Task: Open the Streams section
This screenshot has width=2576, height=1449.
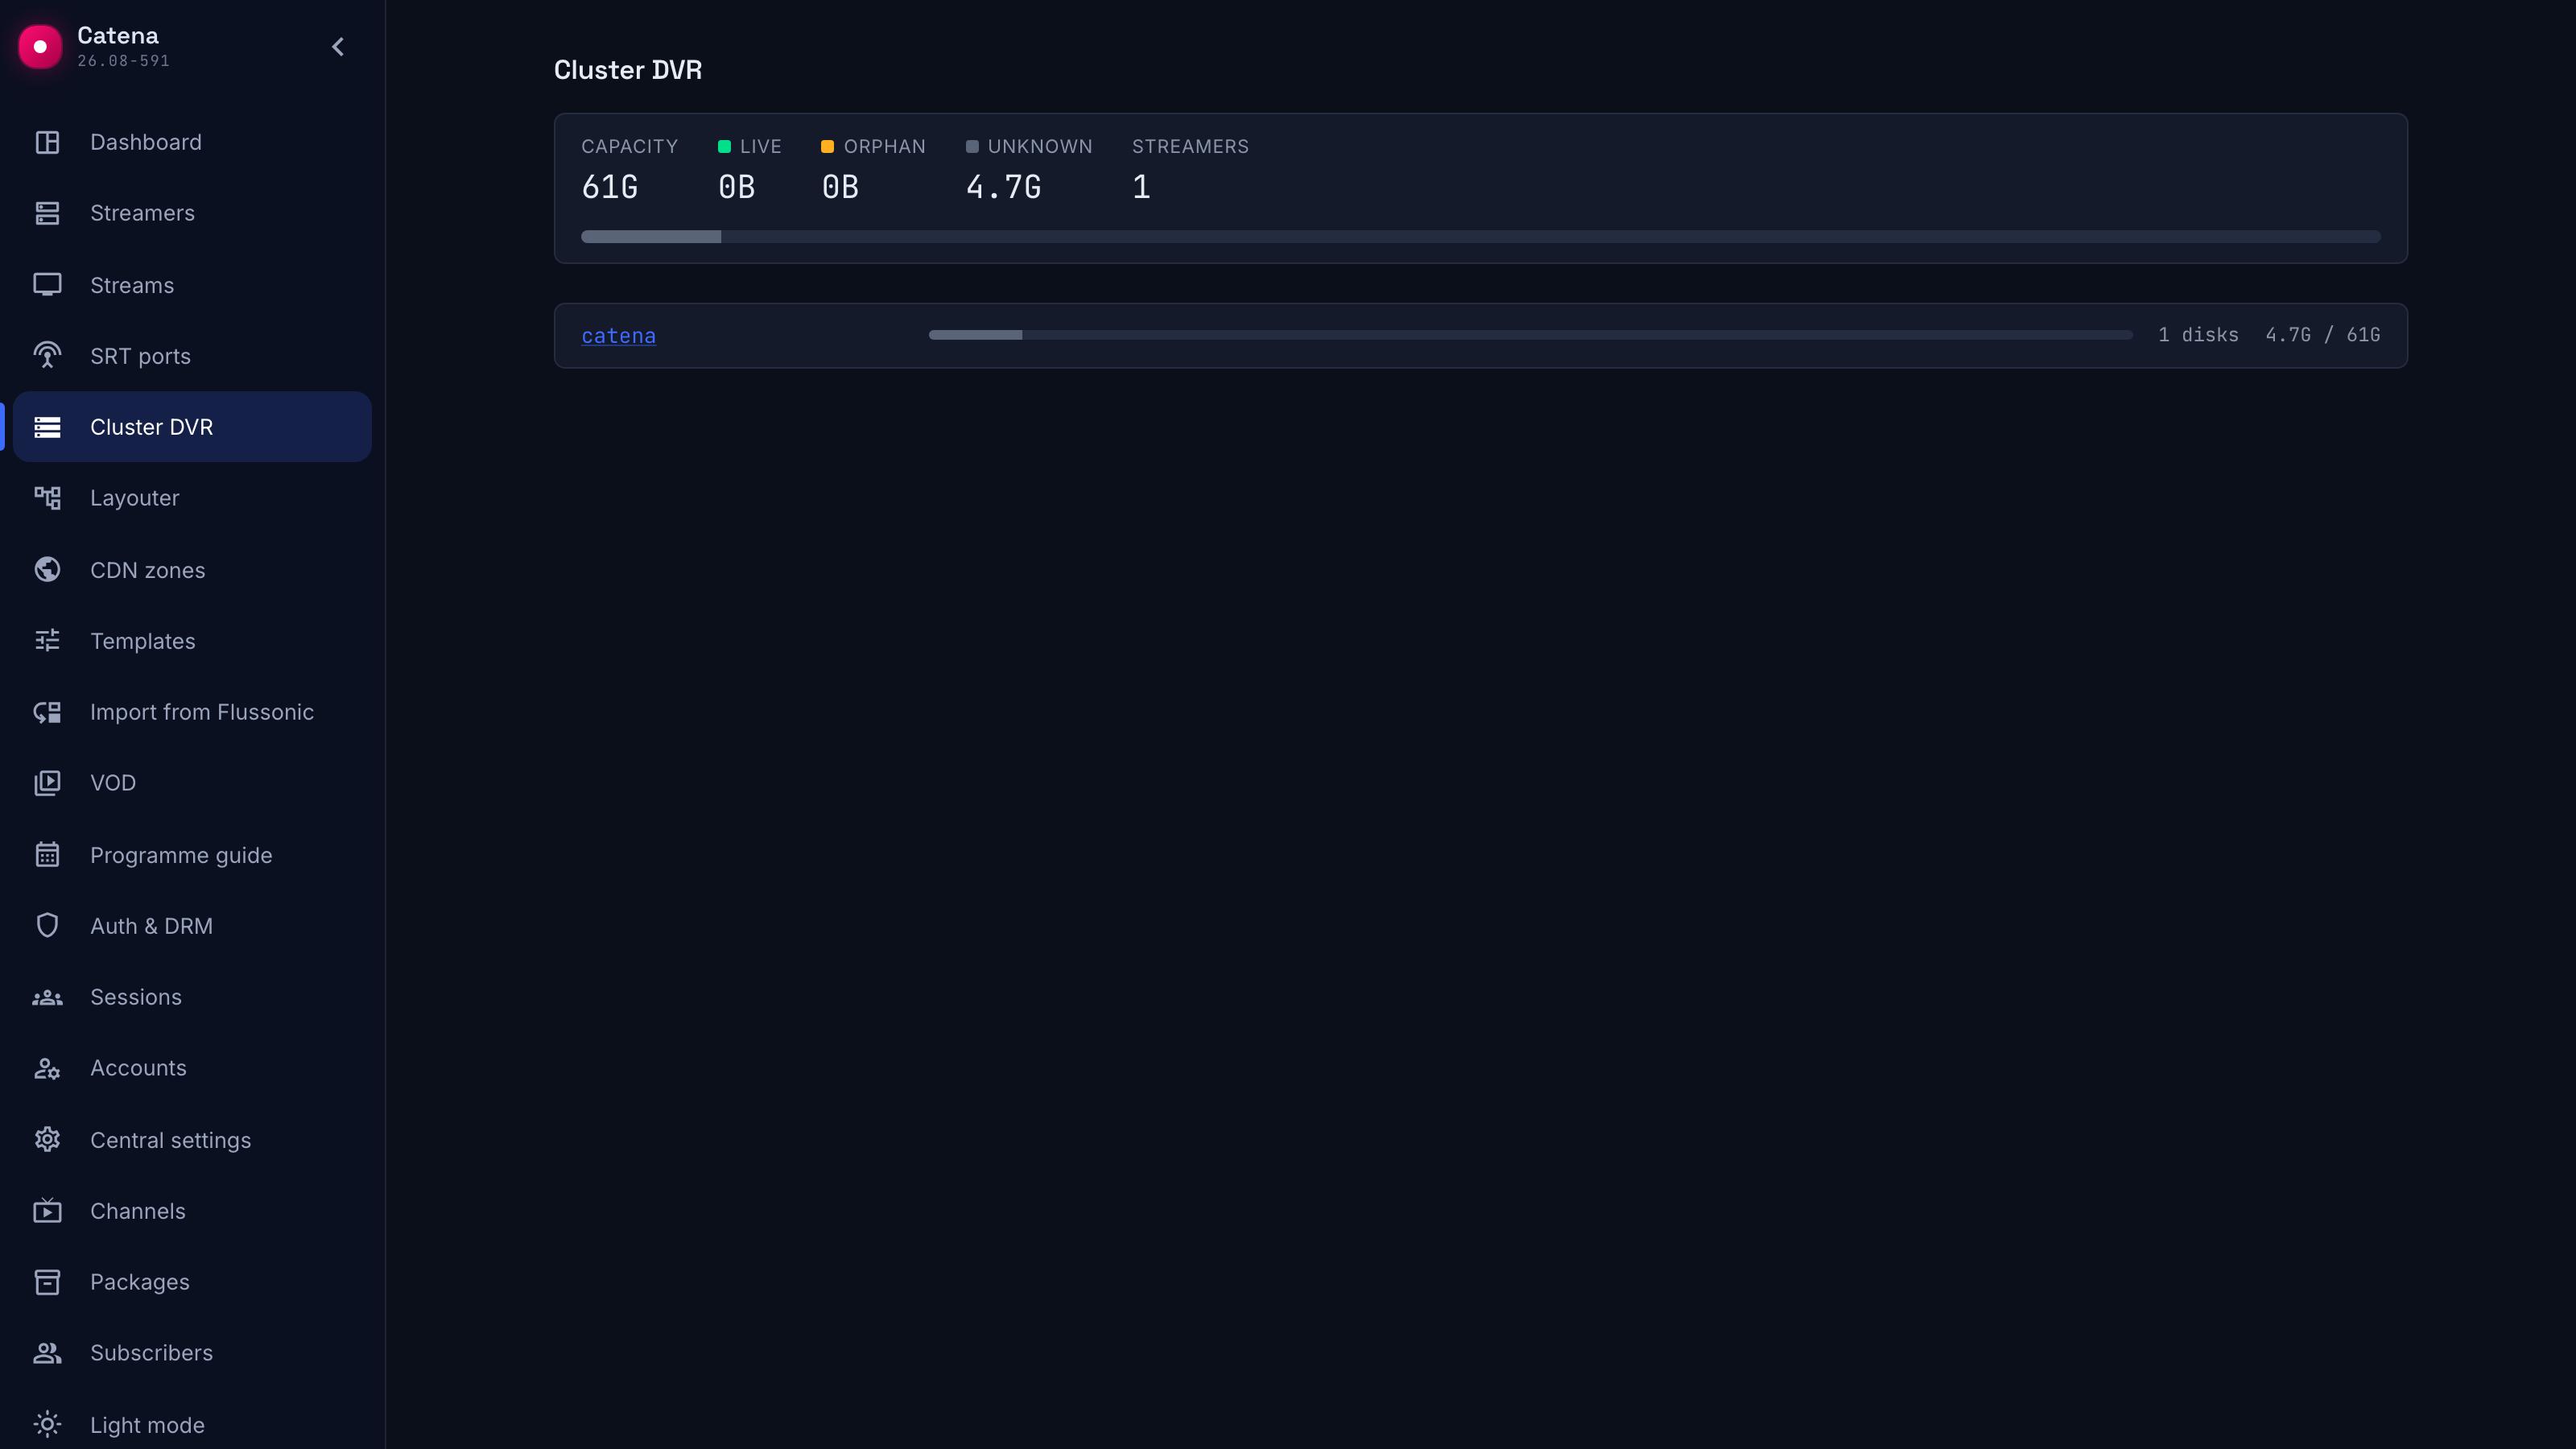Action: click(x=192, y=285)
